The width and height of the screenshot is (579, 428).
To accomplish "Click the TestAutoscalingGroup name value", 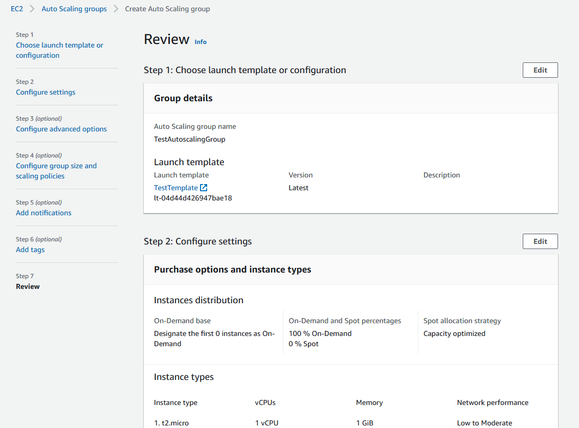I will [189, 139].
